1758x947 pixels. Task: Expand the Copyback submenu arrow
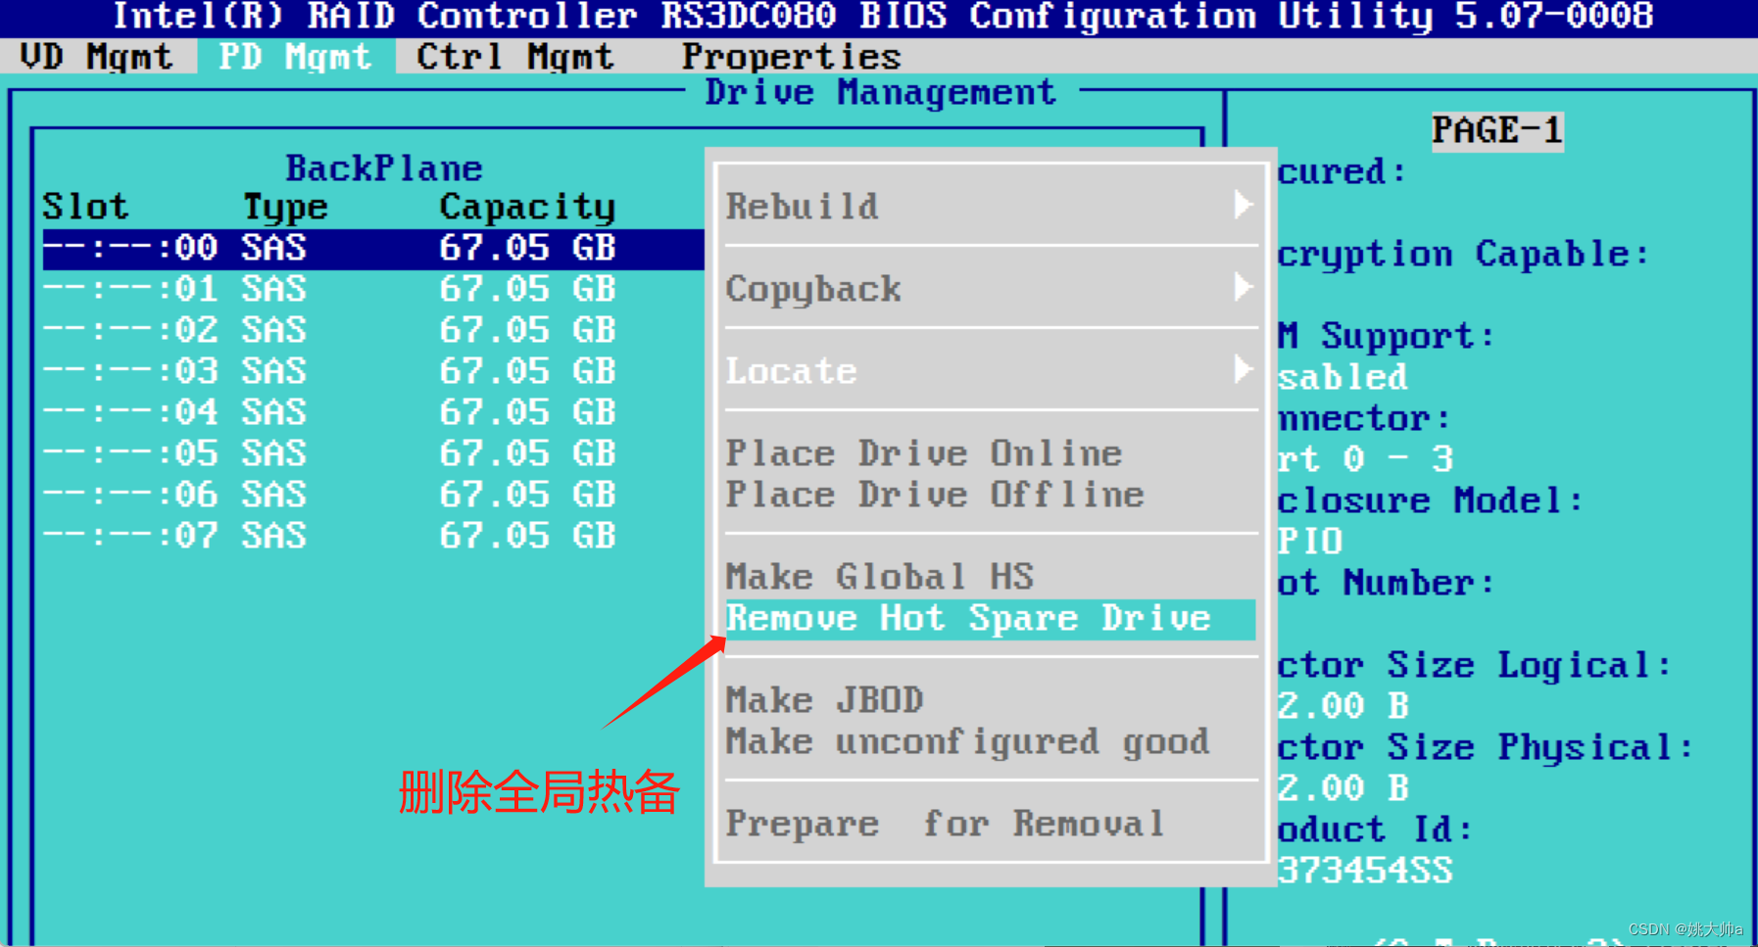[1244, 287]
